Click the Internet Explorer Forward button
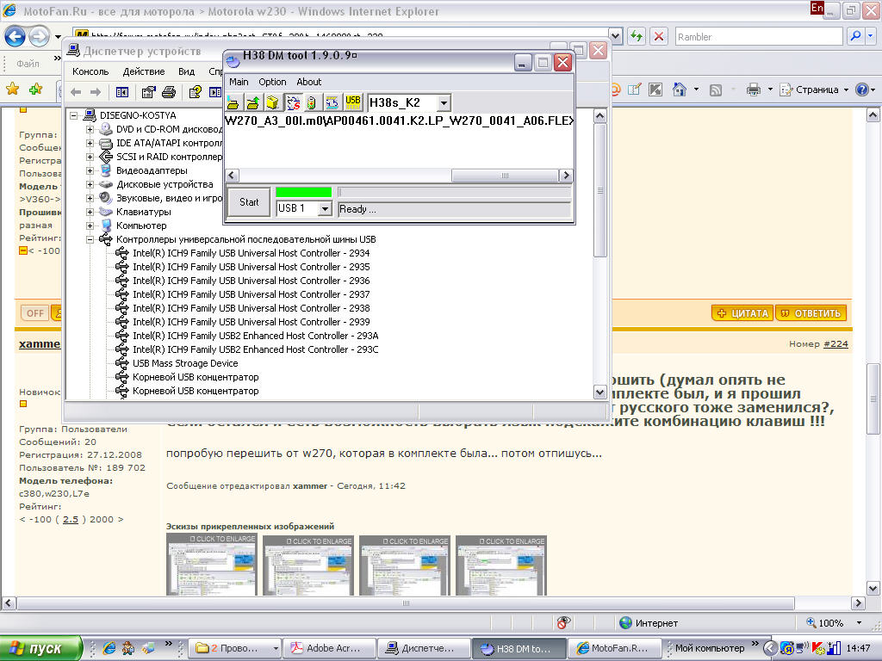Screen dimensions: 882x661 click(39, 37)
